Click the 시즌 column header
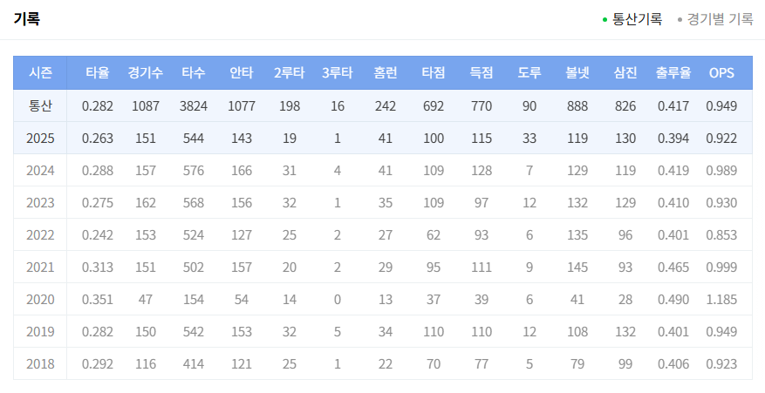This screenshot has width=765, height=393. tap(40, 73)
